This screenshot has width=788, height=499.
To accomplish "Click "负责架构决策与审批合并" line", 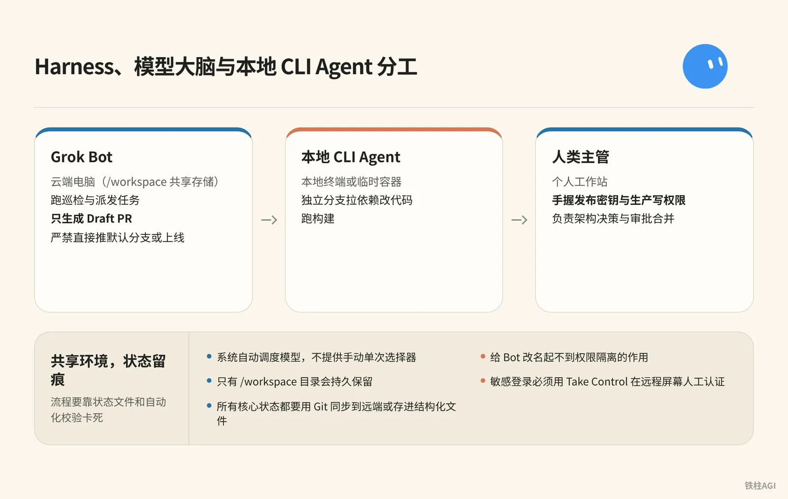I will (613, 219).
